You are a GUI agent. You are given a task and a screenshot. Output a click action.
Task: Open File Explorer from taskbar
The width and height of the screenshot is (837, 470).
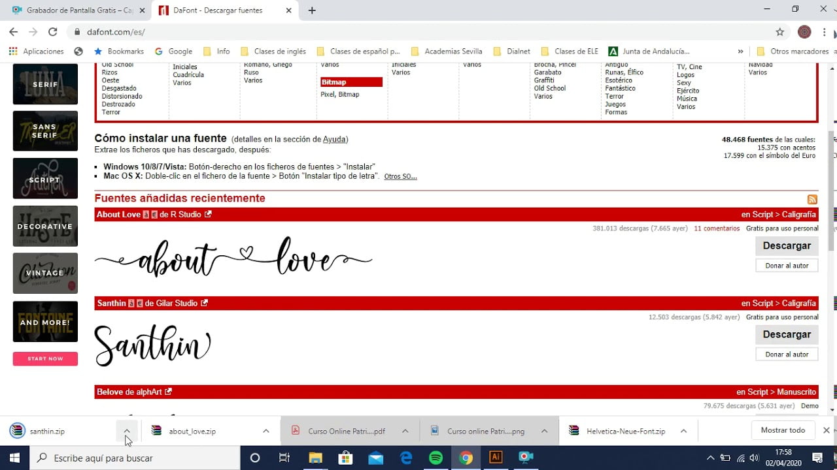point(315,458)
